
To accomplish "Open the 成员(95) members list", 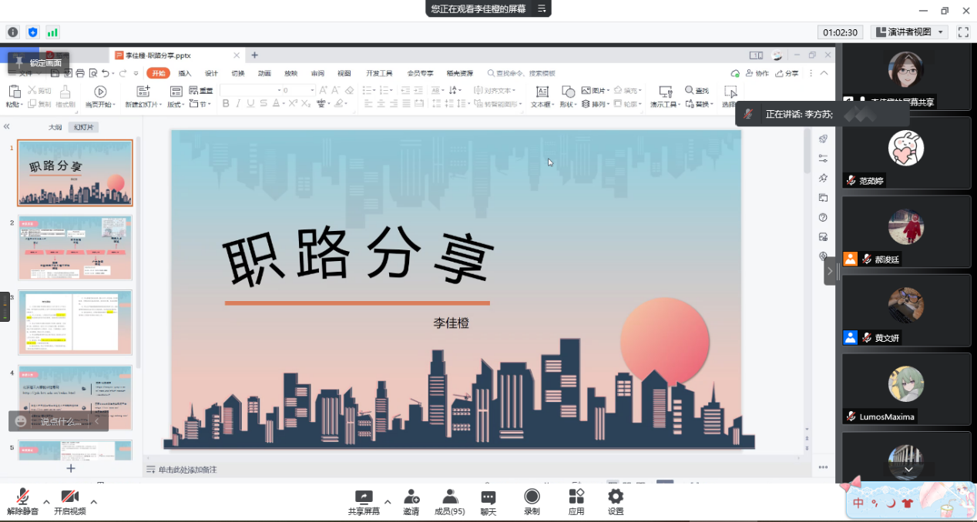I will [449, 501].
